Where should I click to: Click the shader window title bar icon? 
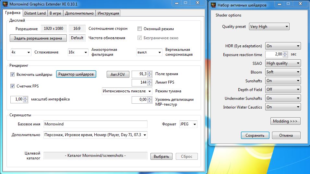(x=213, y=5)
